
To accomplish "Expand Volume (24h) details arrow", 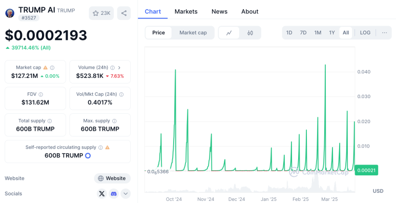I will [119, 68].
